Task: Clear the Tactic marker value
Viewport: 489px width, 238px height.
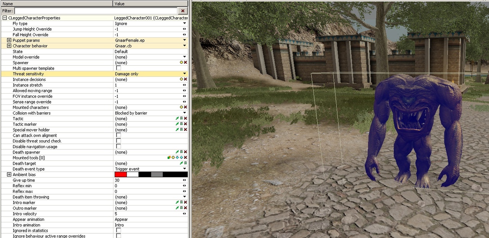Action: 185,124
